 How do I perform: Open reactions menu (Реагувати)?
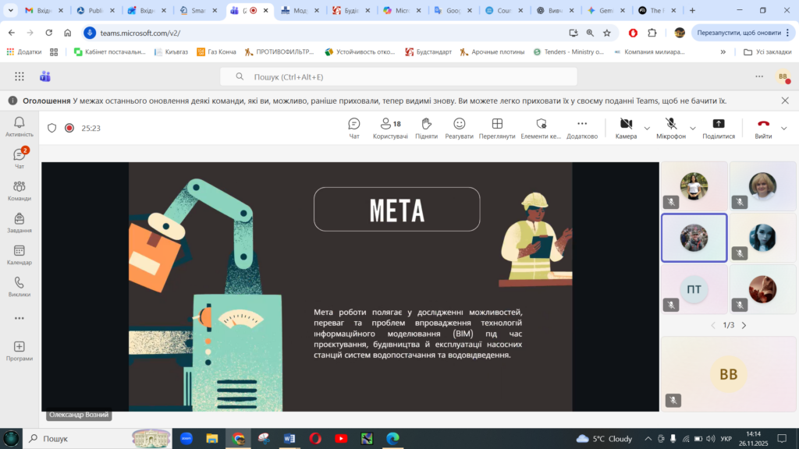coord(459,127)
